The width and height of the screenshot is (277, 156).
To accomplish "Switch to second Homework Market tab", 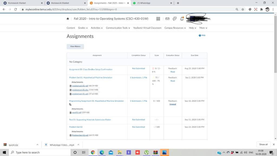I will pyautogui.click(x=66, y=3).
